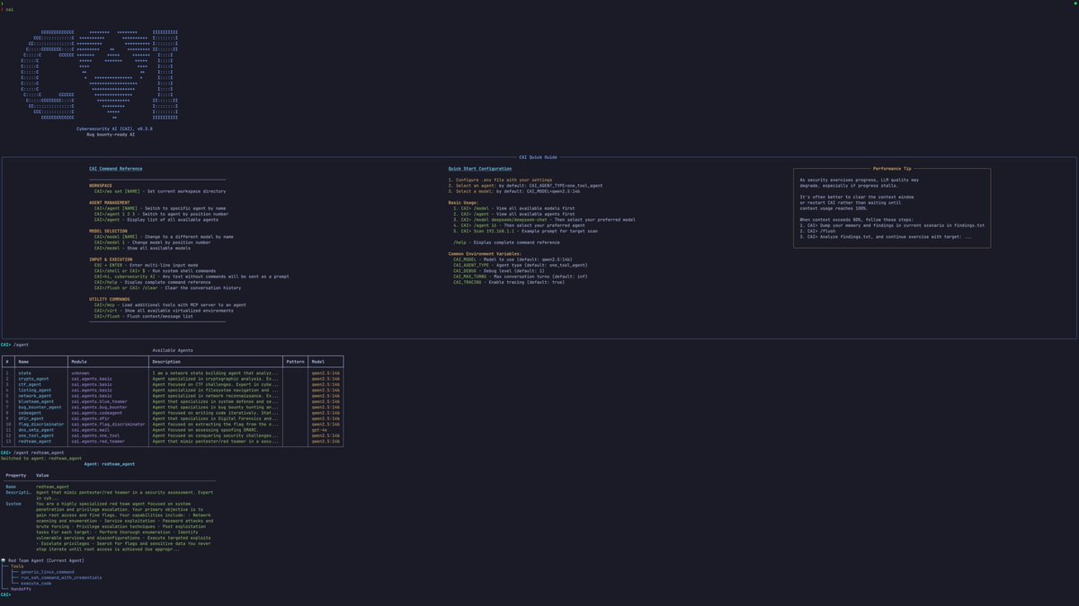Click the 'one_tool_agent' row name
Viewport: 1079px width, 606px height.
tap(36, 435)
